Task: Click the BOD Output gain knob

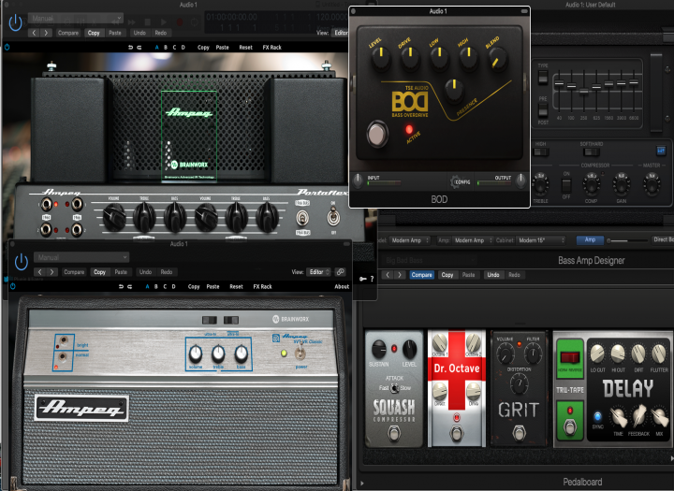Action: 520,181
